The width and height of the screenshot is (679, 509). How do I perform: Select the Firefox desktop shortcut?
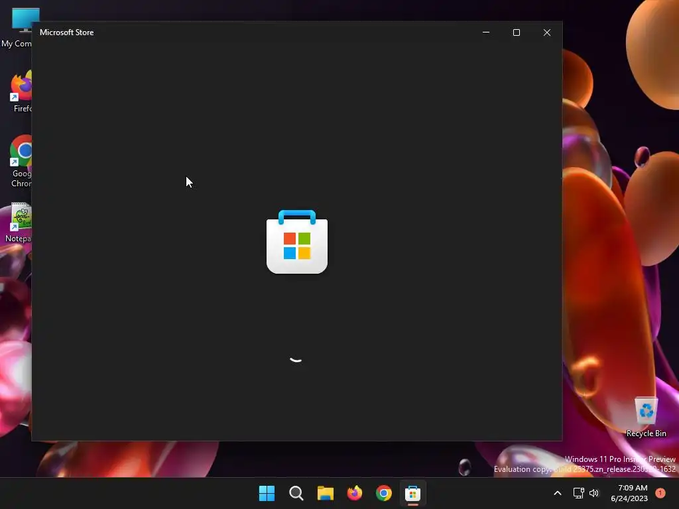(21, 91)
